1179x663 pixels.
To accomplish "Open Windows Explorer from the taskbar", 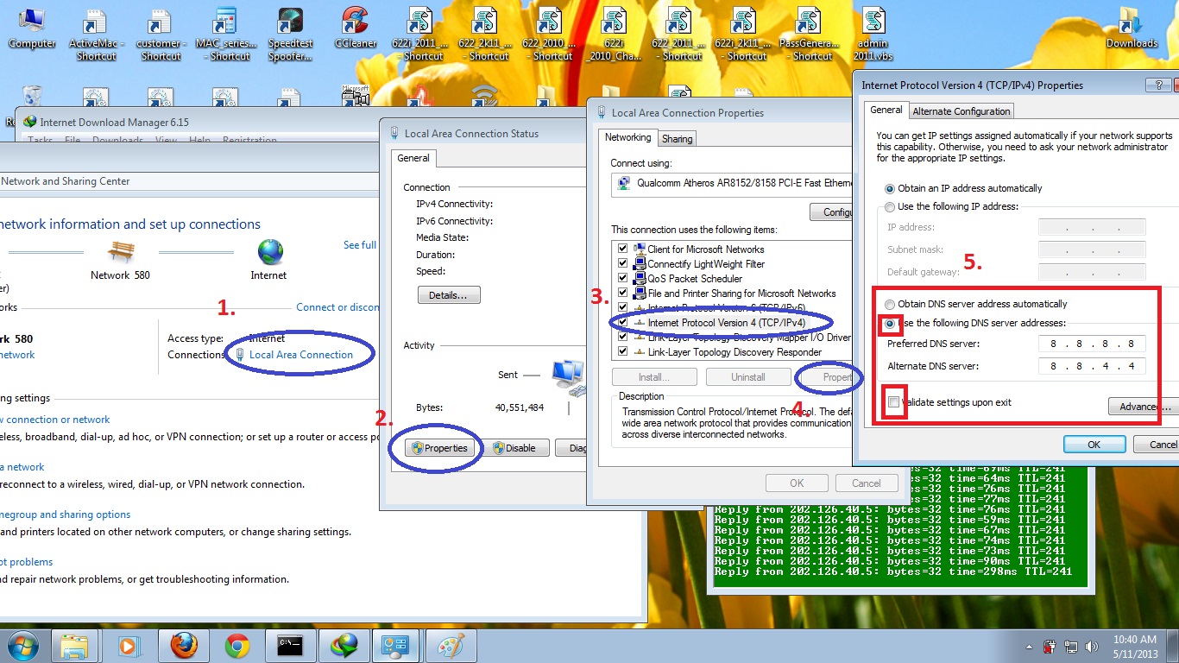I will click(x=75, y=645).
